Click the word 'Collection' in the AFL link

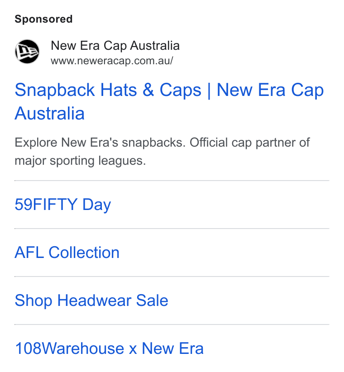(x=84, y=253)
